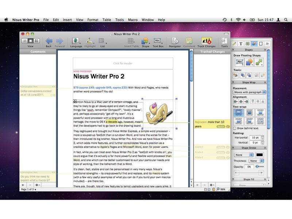
Task: Click the first horizontal Alignment icon
Action: pyautogui.click(x=236, y=101)
